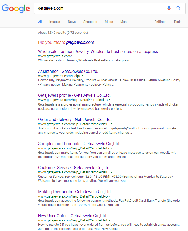This screenshot has width=188, height=231.
Task: Expand arrow beside articleId=12 URL
Action: (112, 148)
